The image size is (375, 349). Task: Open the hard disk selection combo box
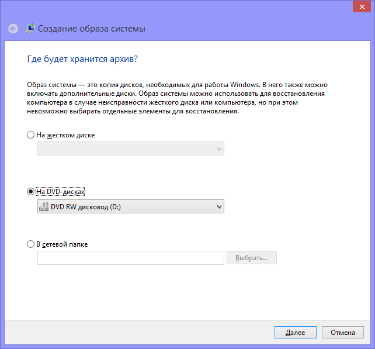point(130,149)
